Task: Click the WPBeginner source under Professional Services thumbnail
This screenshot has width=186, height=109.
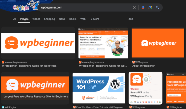Action: click(x=176, y=107)
